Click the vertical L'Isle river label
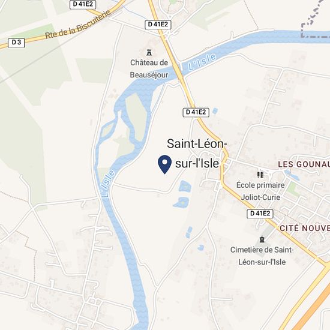Screen dimensions: 330x330 point(108,184)
